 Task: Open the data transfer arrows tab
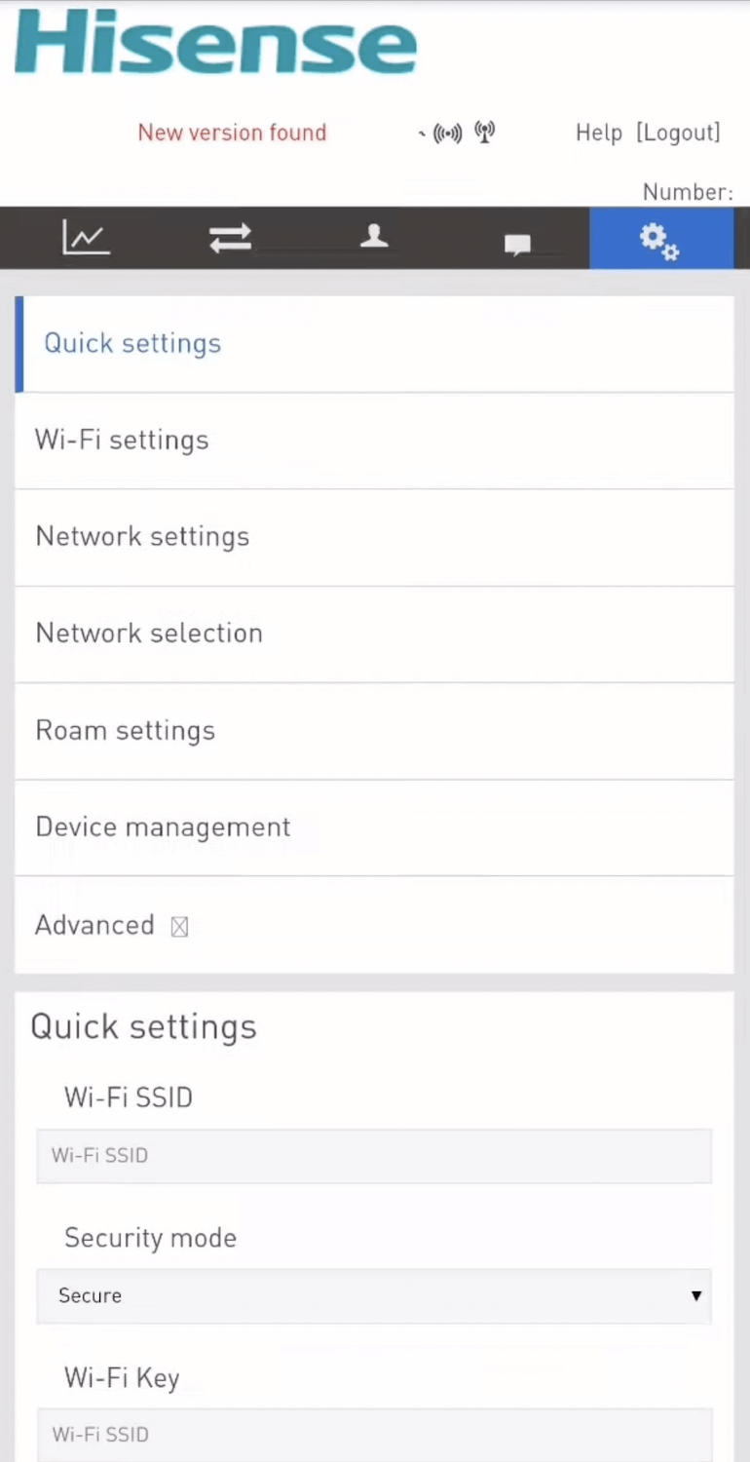[x=230, y=238]
